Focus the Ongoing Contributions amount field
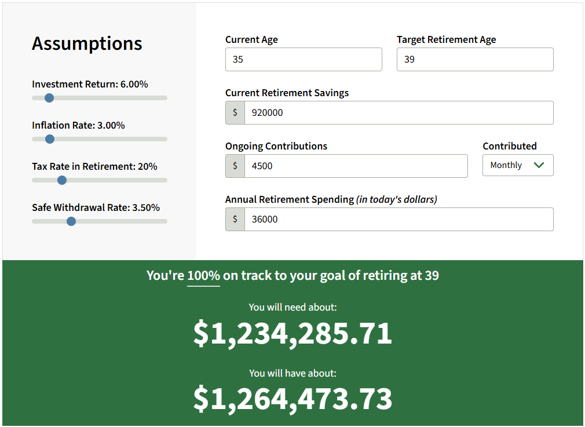This screenshot has height=427, width=585. [356, 166]
